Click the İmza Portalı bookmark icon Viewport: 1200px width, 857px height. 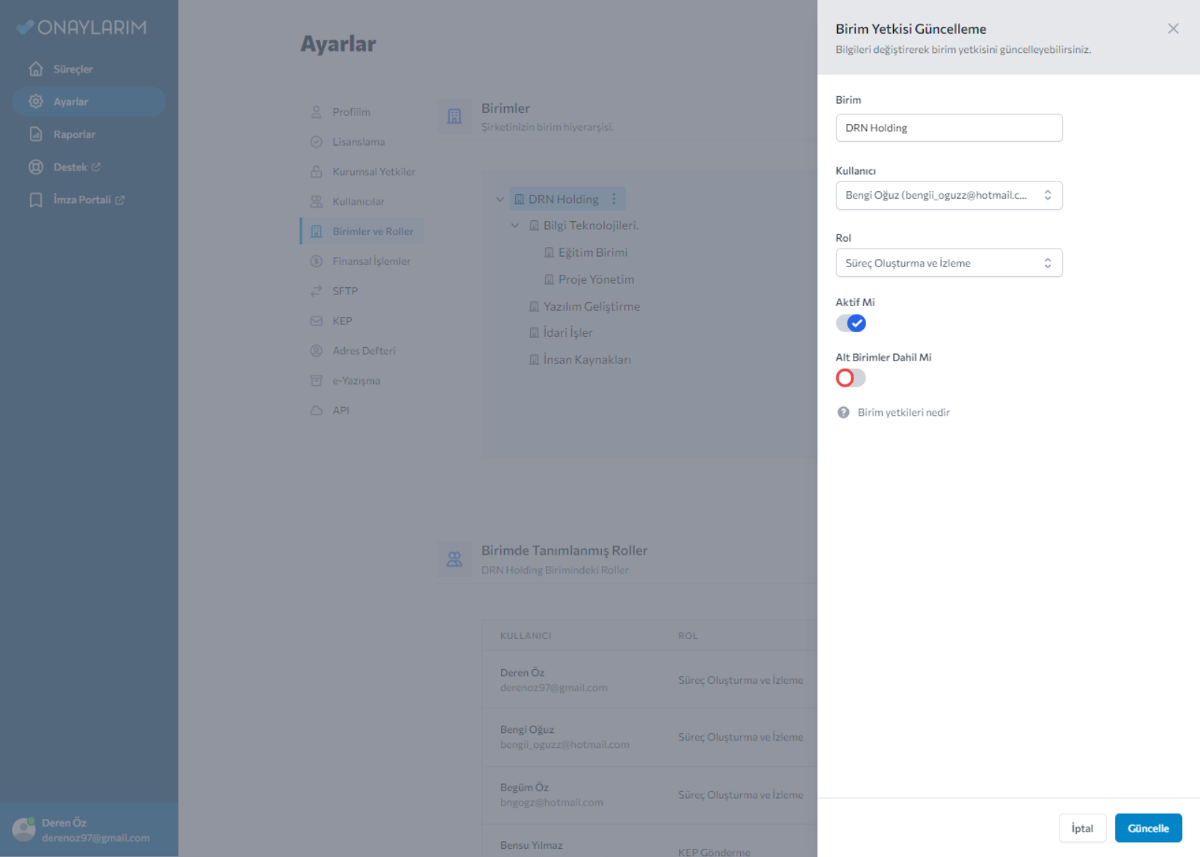(x=36, y=200)
